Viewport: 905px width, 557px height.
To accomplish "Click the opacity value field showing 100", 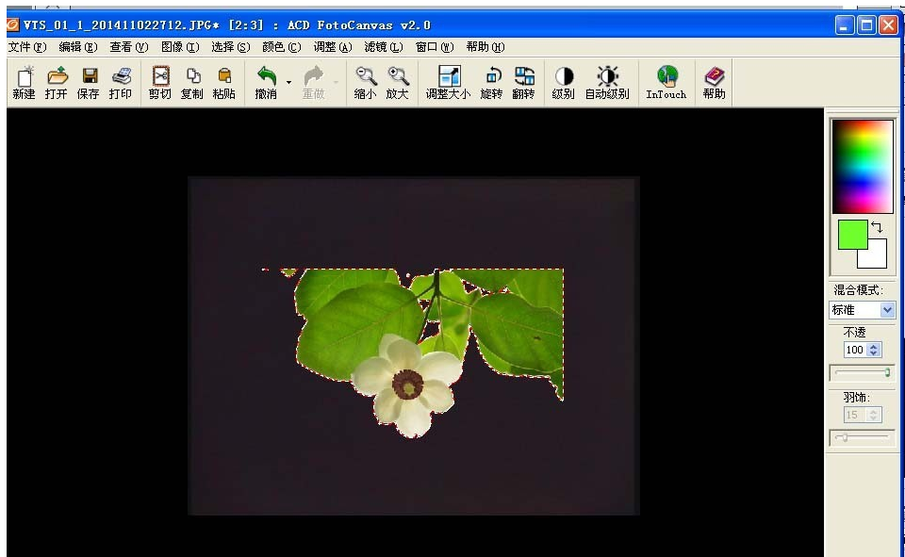I will point(855,350).
